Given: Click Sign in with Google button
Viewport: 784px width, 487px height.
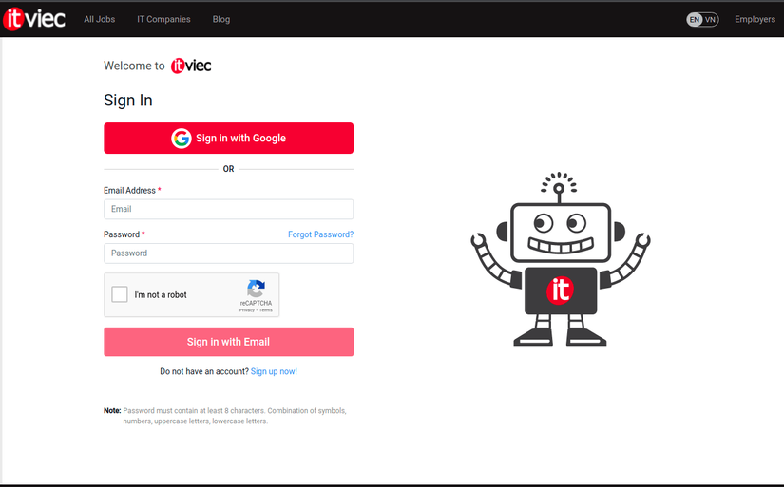Looking at the screenshot, I should (x=228, y=138).
